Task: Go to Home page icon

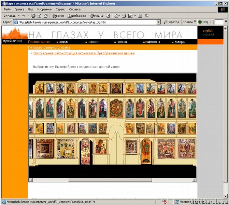Action: click(x=46, y=16)
